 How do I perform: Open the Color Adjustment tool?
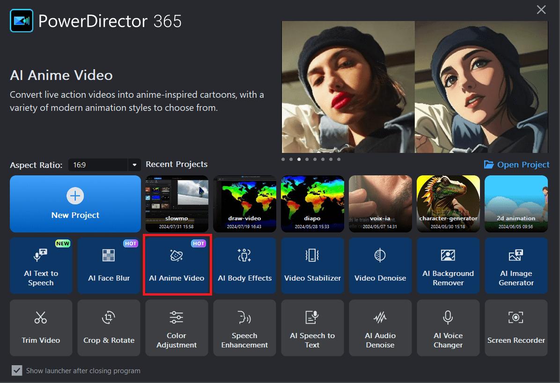(x=177, y=327)
